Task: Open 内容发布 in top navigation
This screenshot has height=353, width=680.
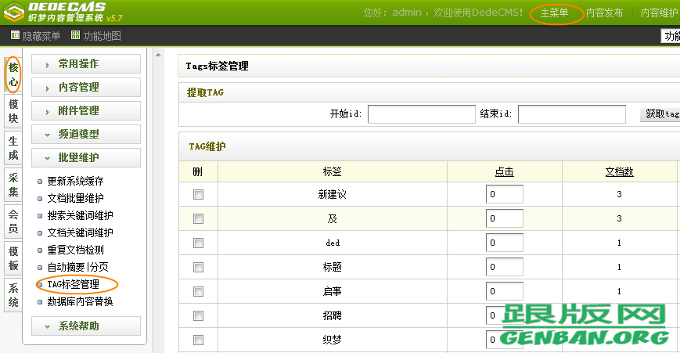Action: (604, 13)
